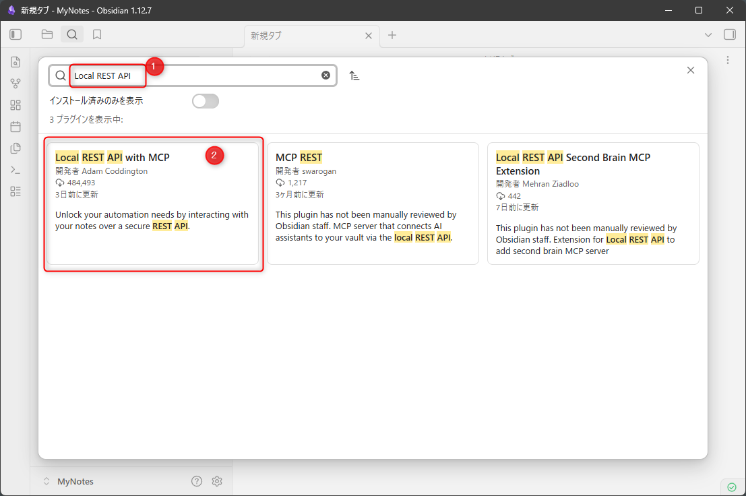Insert template icon in ribbon
The image size is (746, 496).
[x=15, y=148]
